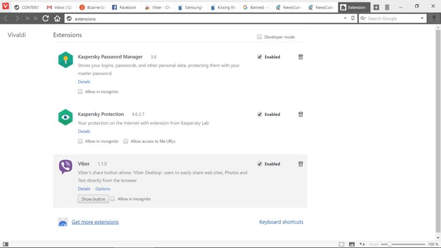Open the closed tabs trash icon
This screenshot has width=441, height=248.
387,8
